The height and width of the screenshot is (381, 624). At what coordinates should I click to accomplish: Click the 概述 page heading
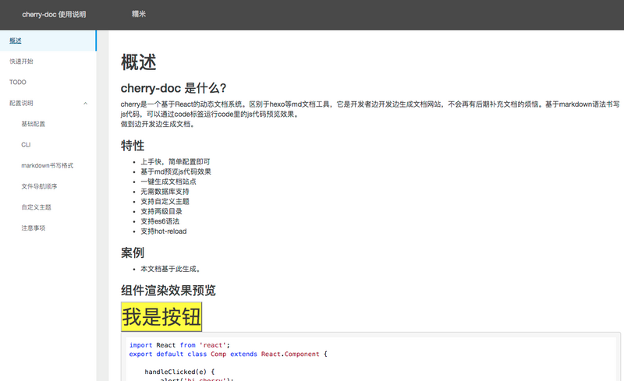point(139,62)
